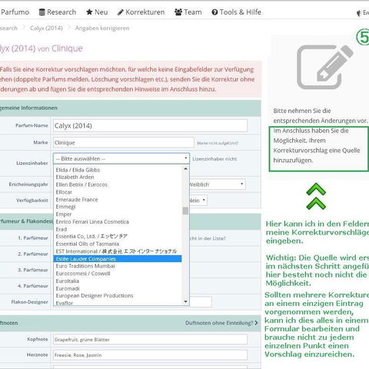Click the pencil icon beside Korrekturen
Image resolution: width=369 pixels, height=369 pixels.
120,12
